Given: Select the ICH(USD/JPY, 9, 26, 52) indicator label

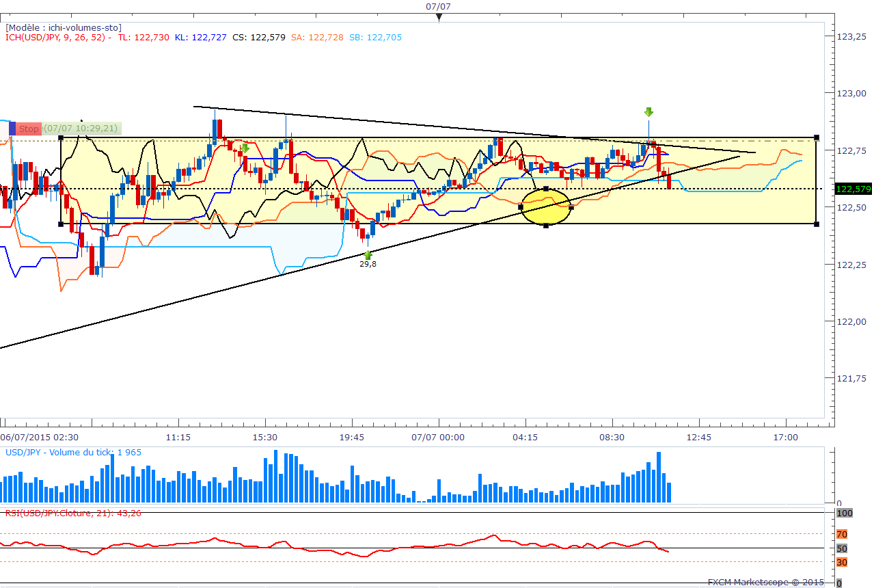Looking at the screenshot, I should pyautogui.click(x=58, y=38).
